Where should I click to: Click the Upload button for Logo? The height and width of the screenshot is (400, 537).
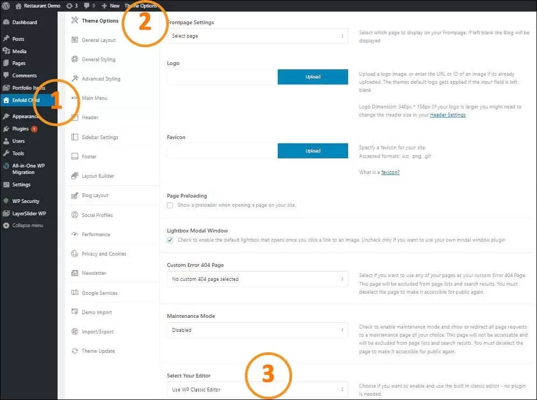click(313, 77)
